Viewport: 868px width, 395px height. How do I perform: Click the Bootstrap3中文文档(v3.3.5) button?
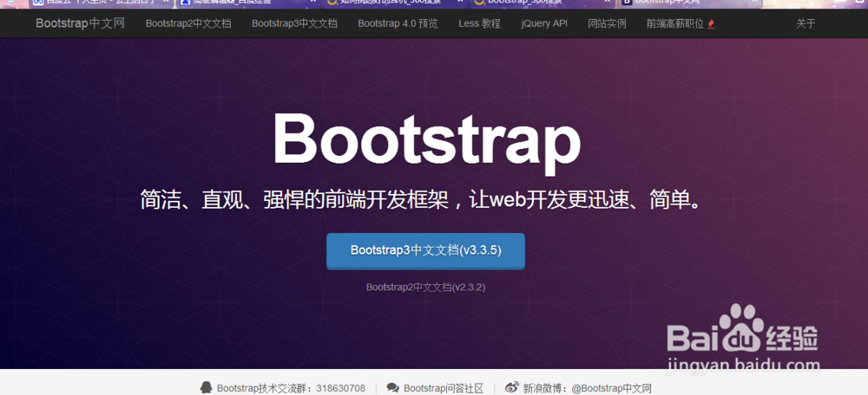coord(425,251)
